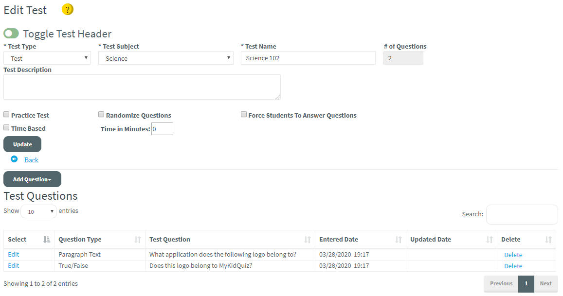Screen dimensions: 563x296
Task: Click the blue Back arrow icon
Action: click(14, 159)
